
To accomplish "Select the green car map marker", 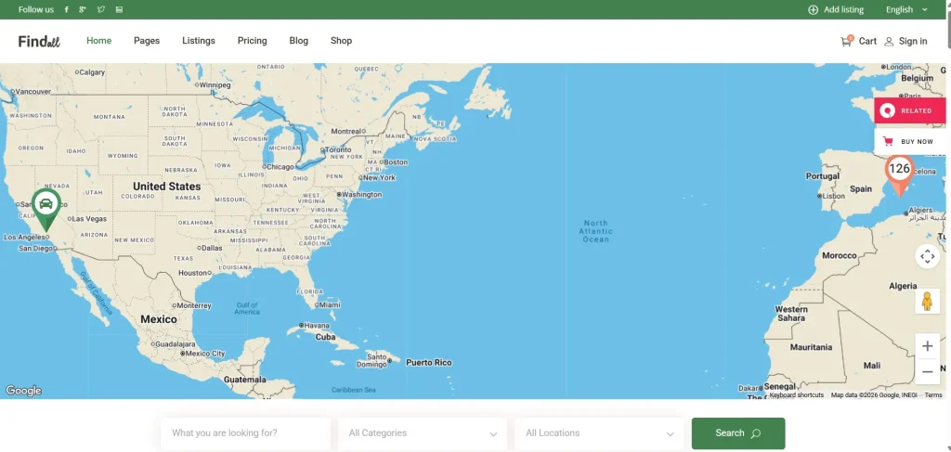I will 46,210.
